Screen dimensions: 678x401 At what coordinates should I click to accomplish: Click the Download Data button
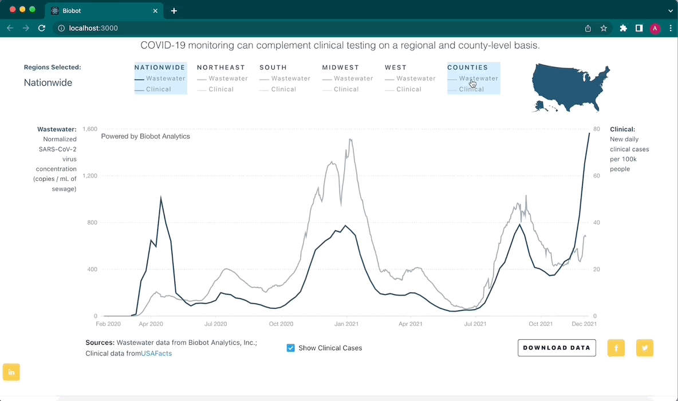pyautogui.click(x=557, y=348)
